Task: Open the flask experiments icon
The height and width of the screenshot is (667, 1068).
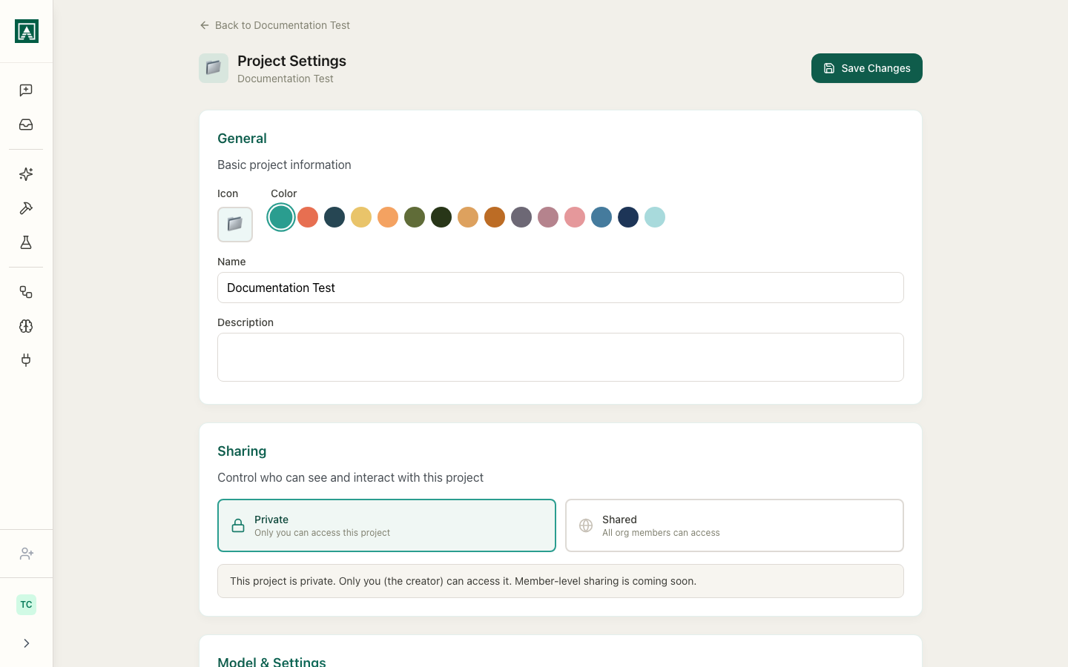Action: tap(26, 242)
